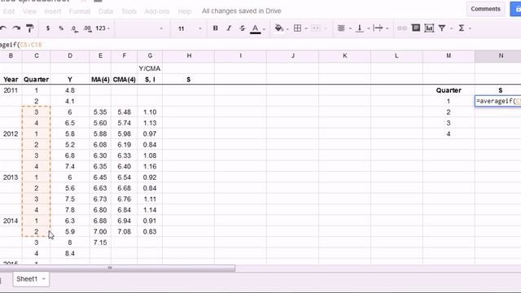Click the active cell with averageif formula
The image size is (521, 293).
coord(497,101)
